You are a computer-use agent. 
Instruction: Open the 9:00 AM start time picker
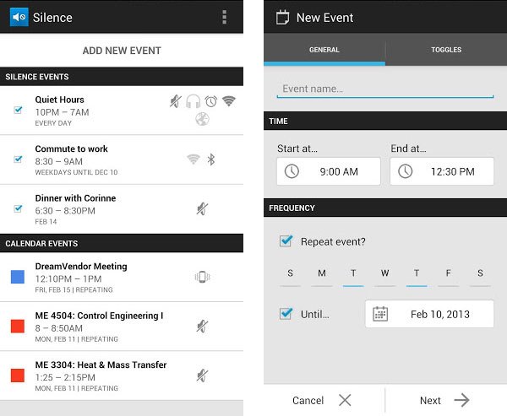point(329,171)
